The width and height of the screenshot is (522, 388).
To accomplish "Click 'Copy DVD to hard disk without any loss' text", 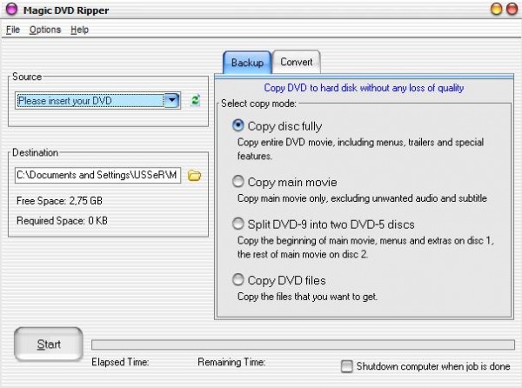I will pyautogui.click(x=364, y=88).
